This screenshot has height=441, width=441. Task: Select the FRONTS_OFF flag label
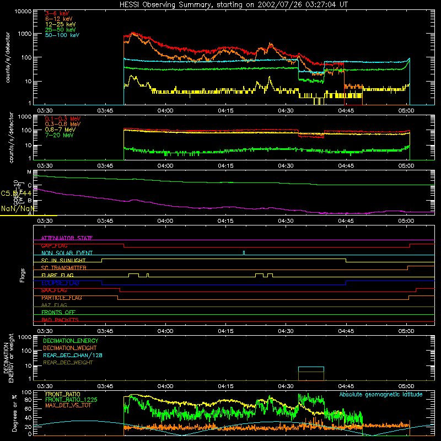(x=58, y=313)
